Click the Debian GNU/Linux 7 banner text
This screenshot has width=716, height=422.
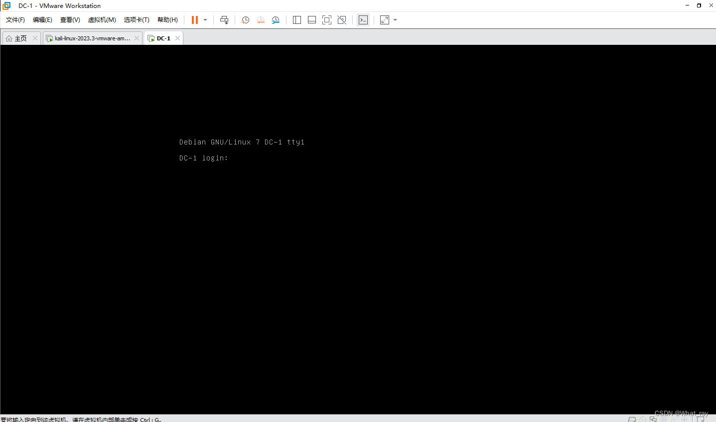(x=242, y=142)
